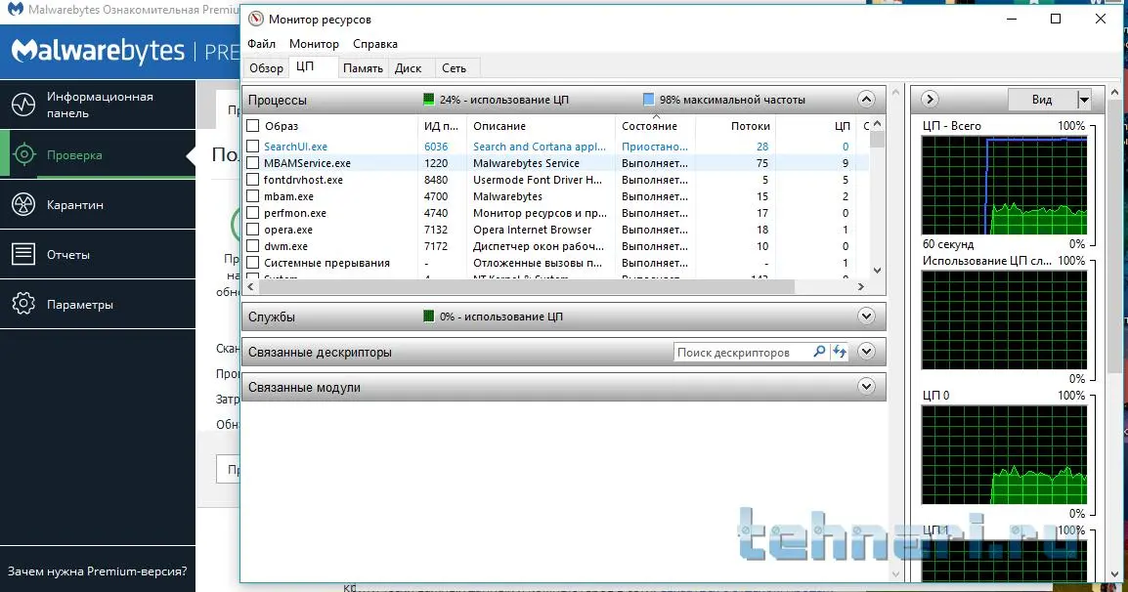The image size is (1128, 592).
Task: Expand the Службы section
Action: 866,317
